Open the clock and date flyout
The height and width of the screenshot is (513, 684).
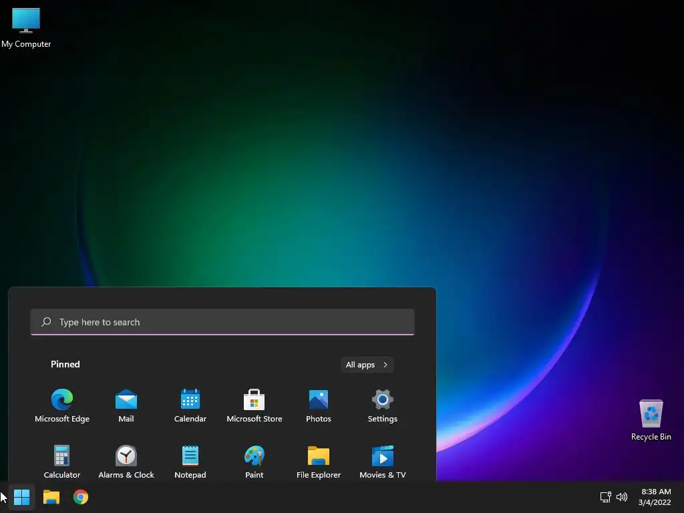pos(655,497)
